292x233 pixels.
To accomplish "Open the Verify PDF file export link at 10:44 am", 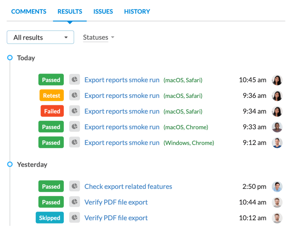I will point(116,202).
